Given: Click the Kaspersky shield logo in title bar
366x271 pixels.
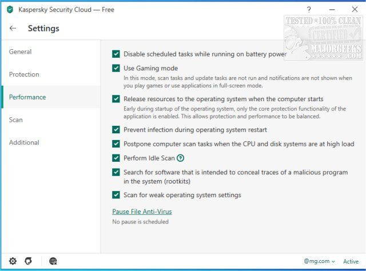Looking at the screenshot, I should (x=10, y=10).
